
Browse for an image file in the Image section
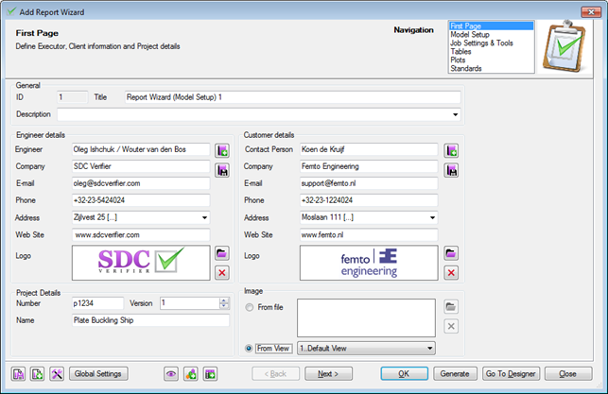click(451, 307)
